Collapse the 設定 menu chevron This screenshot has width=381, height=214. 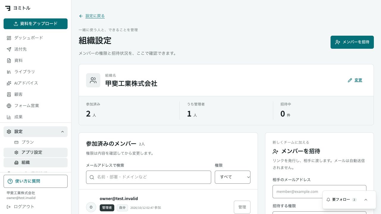(63, 132)
